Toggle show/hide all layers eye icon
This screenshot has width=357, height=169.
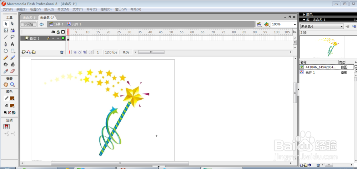(x=53, y=32)
